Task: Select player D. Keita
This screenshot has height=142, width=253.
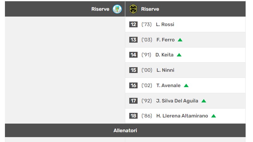Action: [x=164, y=55]
